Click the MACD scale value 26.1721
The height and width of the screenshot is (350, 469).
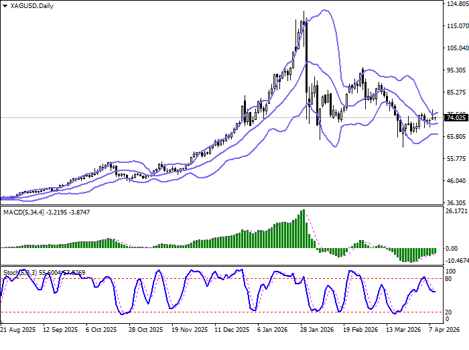coord(456,211)
